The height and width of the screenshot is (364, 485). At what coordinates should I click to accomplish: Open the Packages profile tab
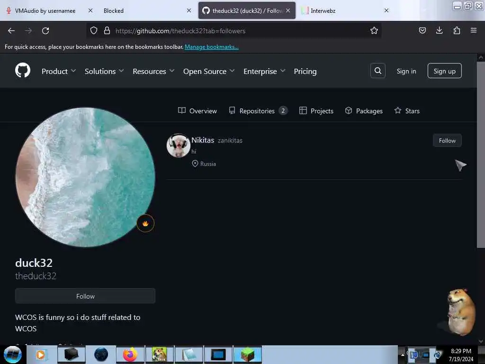tap(364, 111)
